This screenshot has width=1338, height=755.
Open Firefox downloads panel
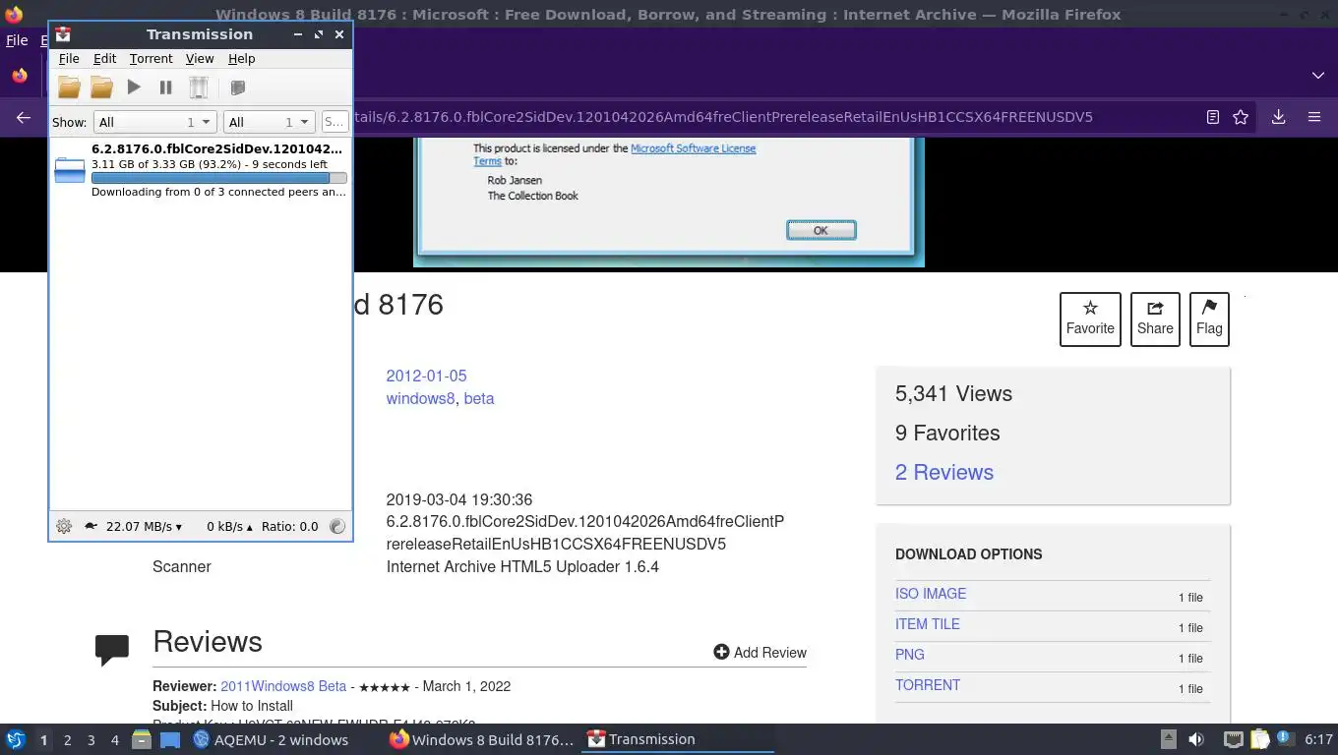[1278, 117]
